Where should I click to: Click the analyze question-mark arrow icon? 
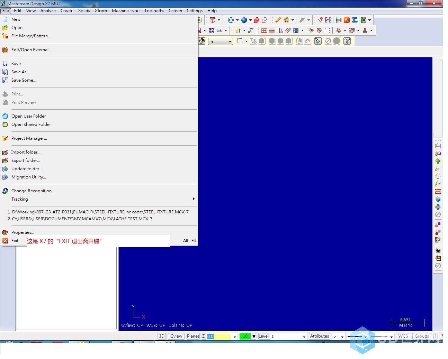click(320, 20)
